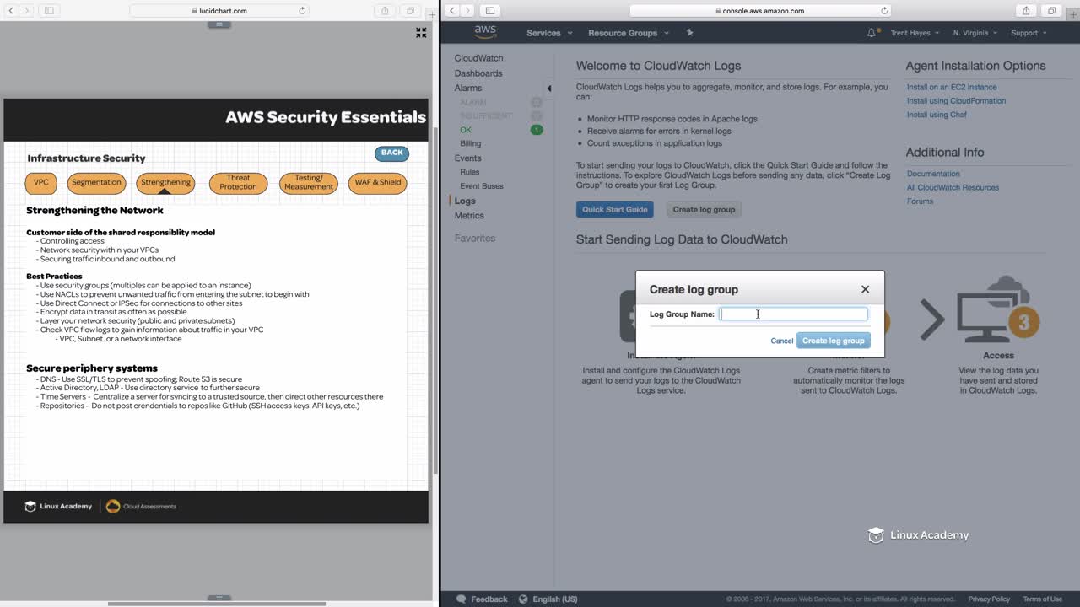Click the Cloud Assessments logo on the slide
1080x607 pixels.
pos(141,506)
